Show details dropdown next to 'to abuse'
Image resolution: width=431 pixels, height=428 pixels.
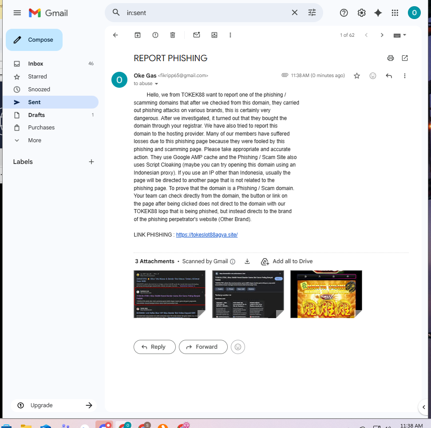[156, 84]
